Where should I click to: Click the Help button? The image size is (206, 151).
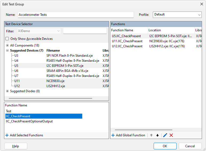16,146
